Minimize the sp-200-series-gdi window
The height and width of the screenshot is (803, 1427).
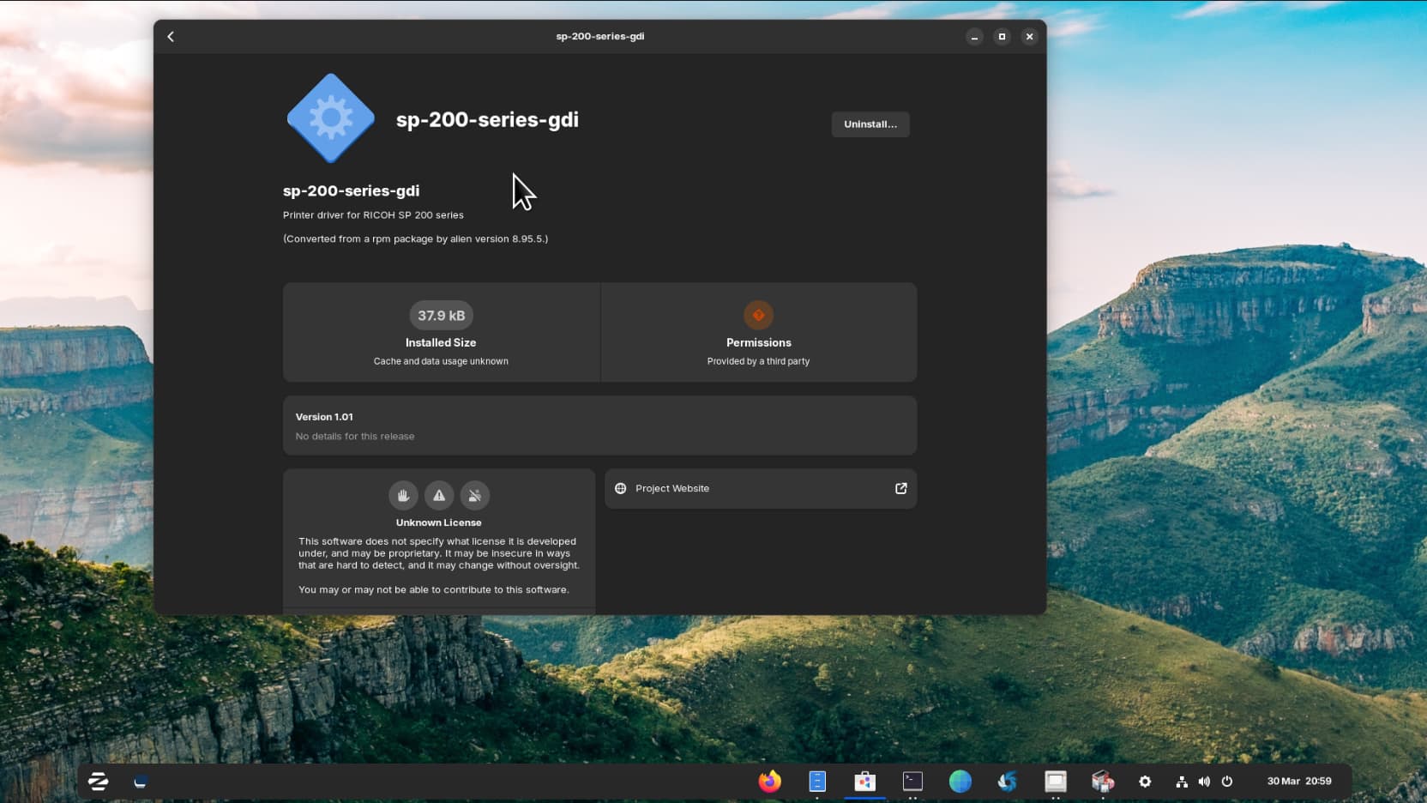coord(974,36)
